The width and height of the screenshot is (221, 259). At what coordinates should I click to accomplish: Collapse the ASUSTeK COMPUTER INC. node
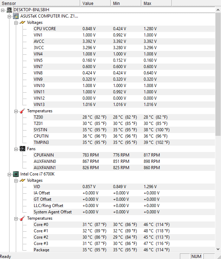[9, 16]
